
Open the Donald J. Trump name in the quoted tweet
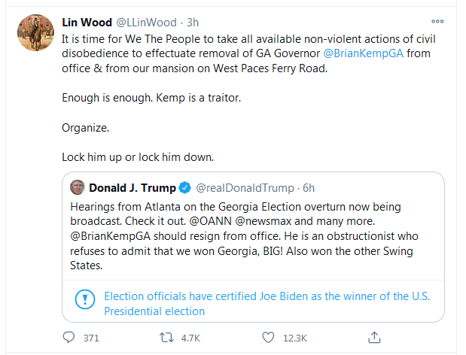click(x=132, y=187)
